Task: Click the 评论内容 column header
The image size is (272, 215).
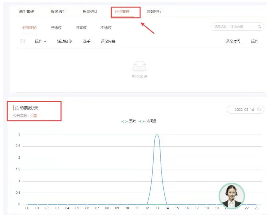Action: click(x=108, y=41)
